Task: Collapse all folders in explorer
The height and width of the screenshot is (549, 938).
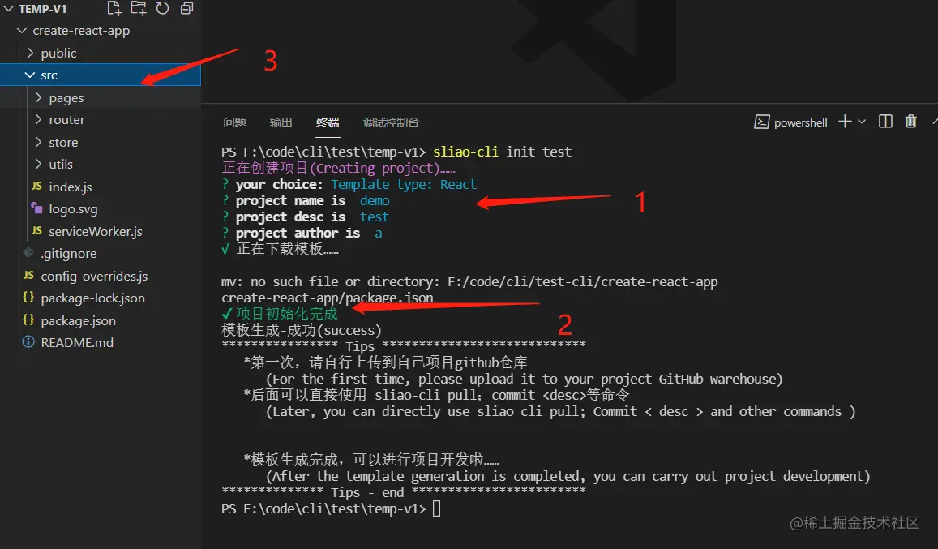Action: pyautogui.click(x=186, y=8)
